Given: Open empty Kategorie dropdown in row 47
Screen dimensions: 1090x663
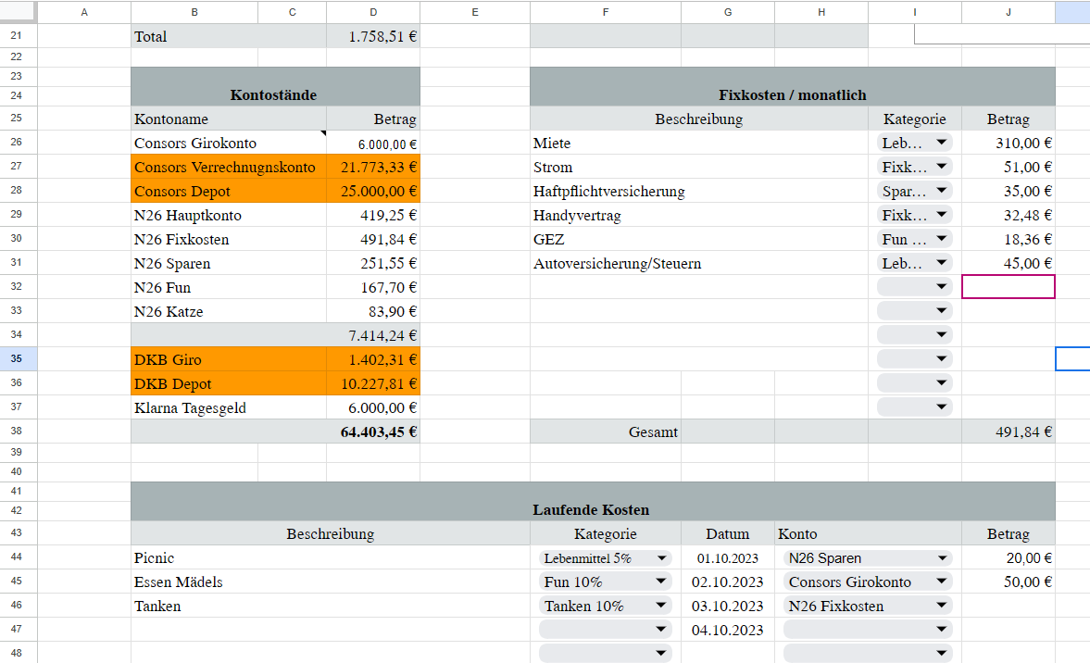Looking at the screenshot, I should coord(605,630).
